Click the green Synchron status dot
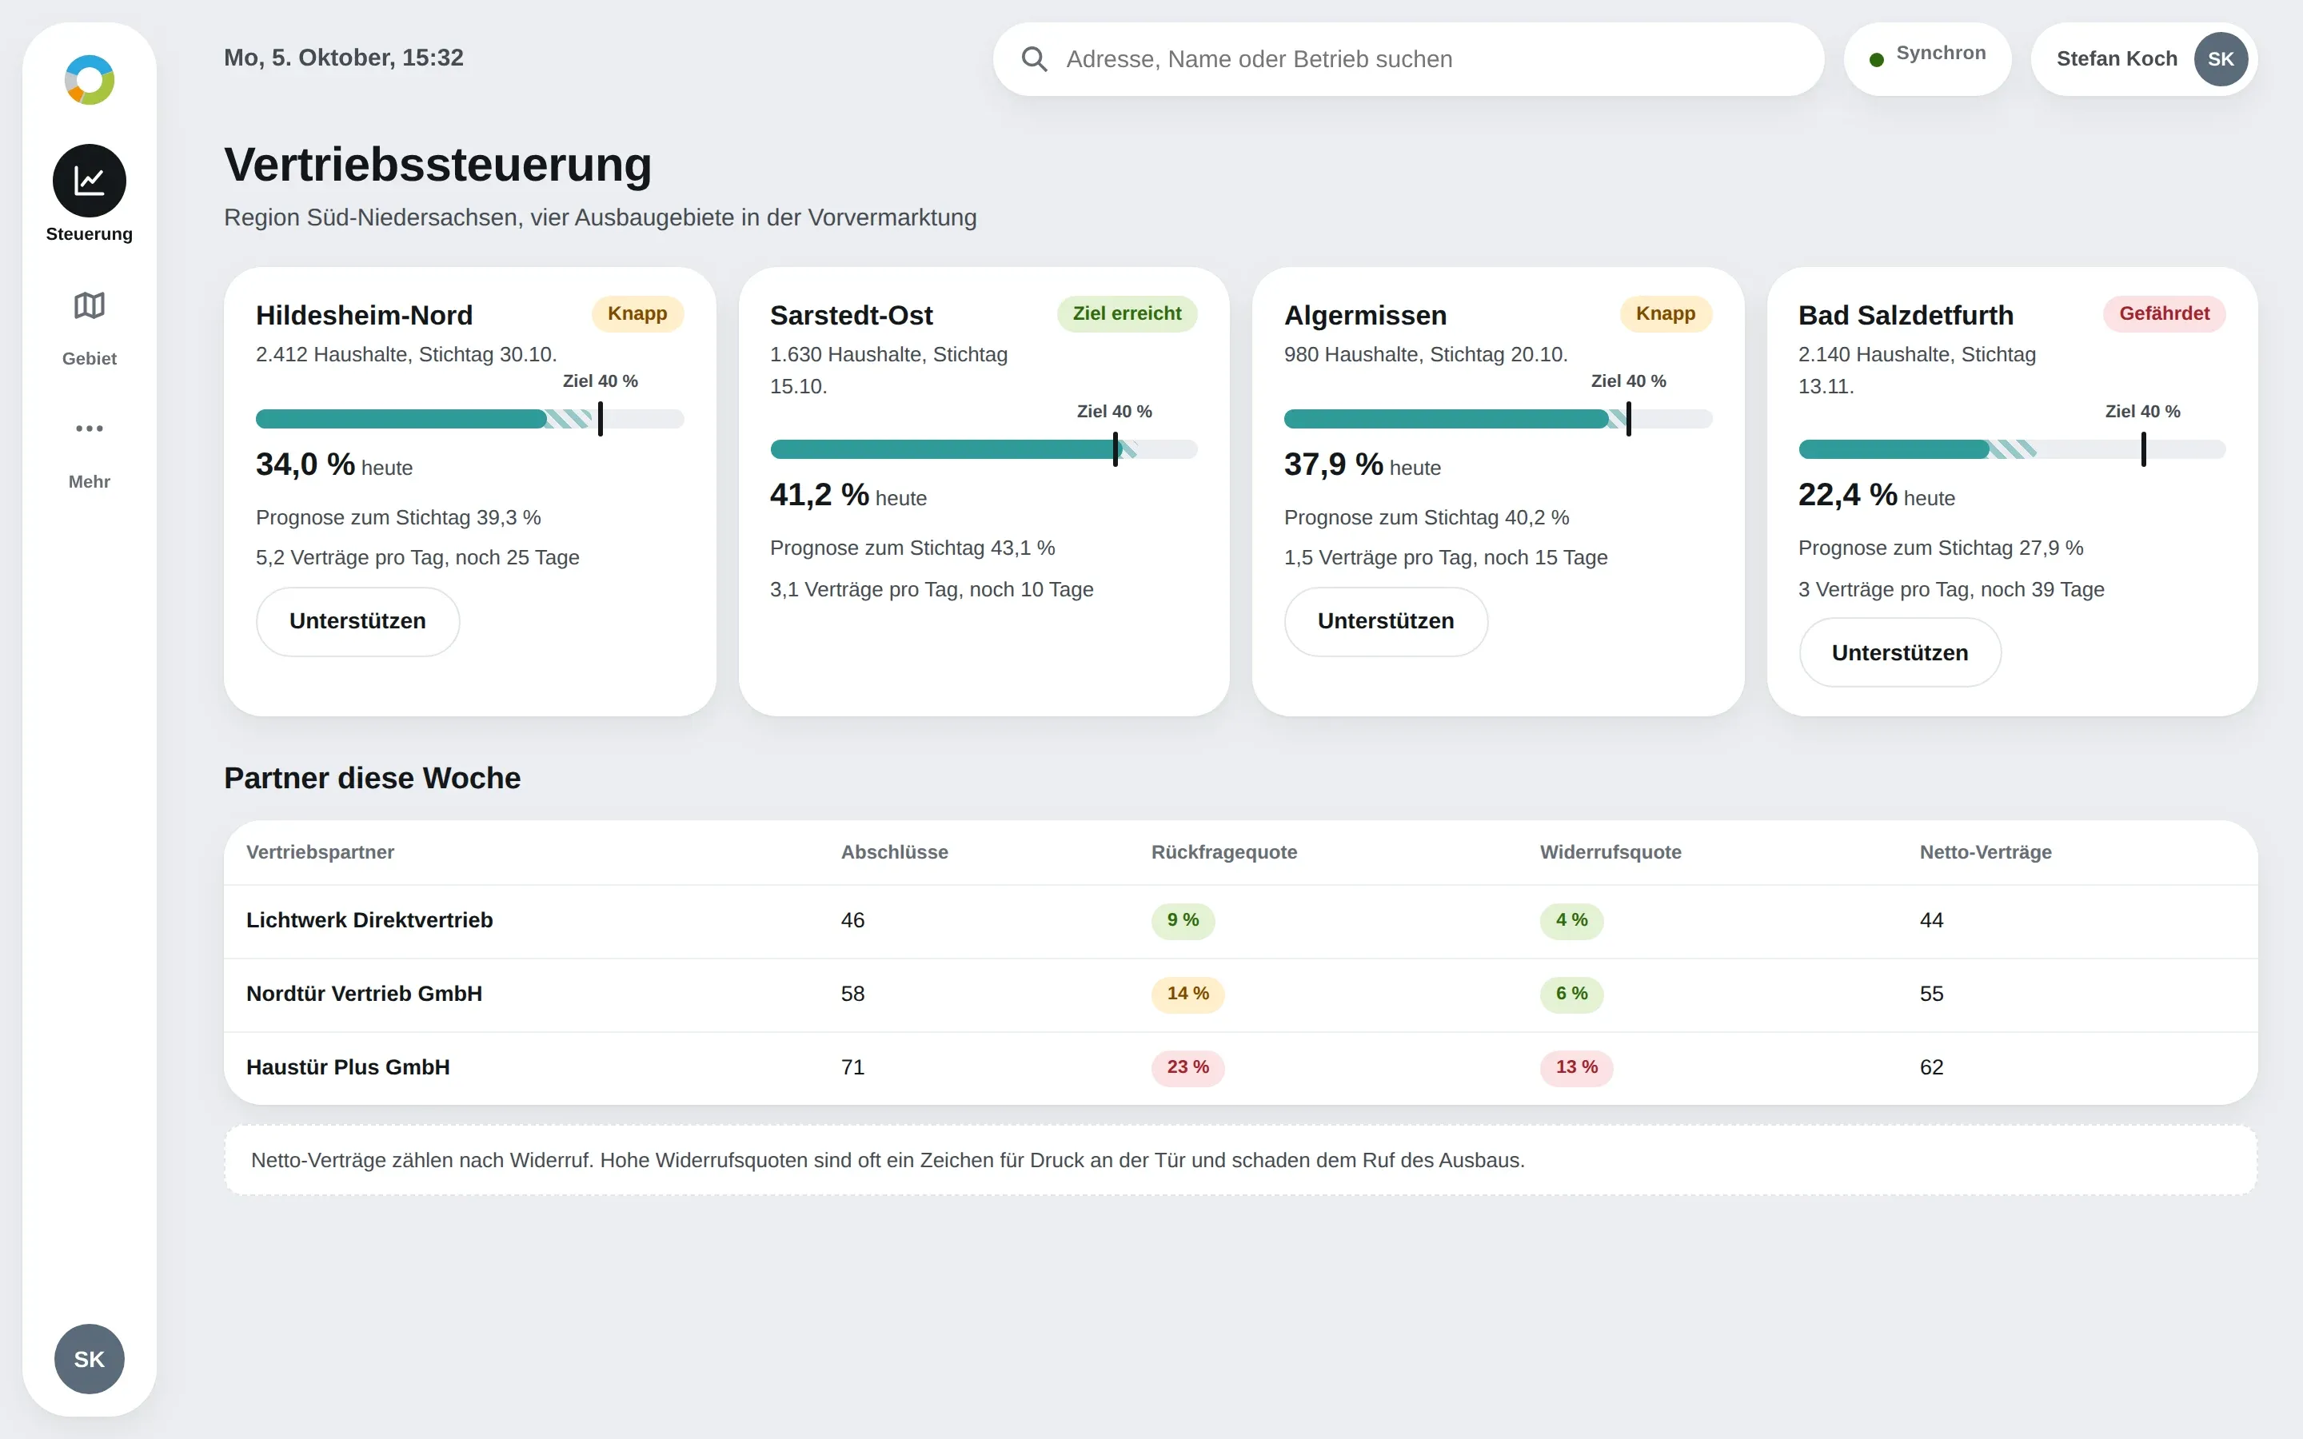Screen dimensions: 2303x1439 tap(1876, 60)
